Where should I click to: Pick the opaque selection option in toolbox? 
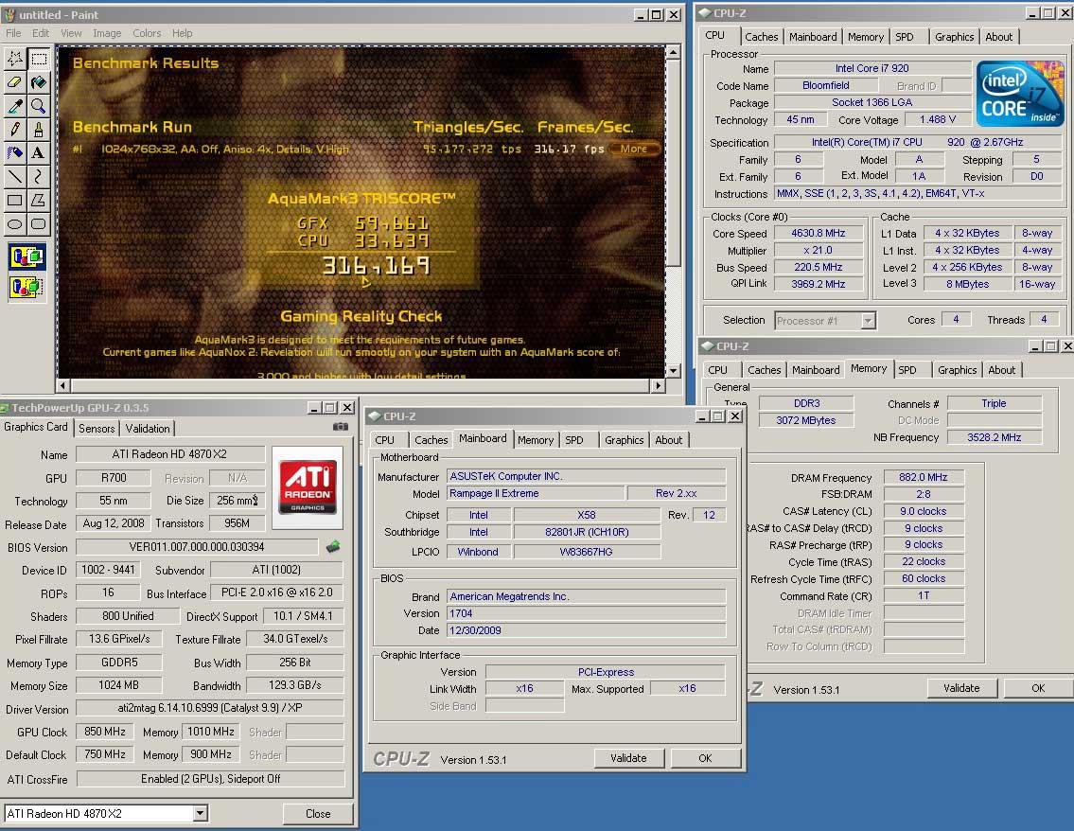point(26,256)
